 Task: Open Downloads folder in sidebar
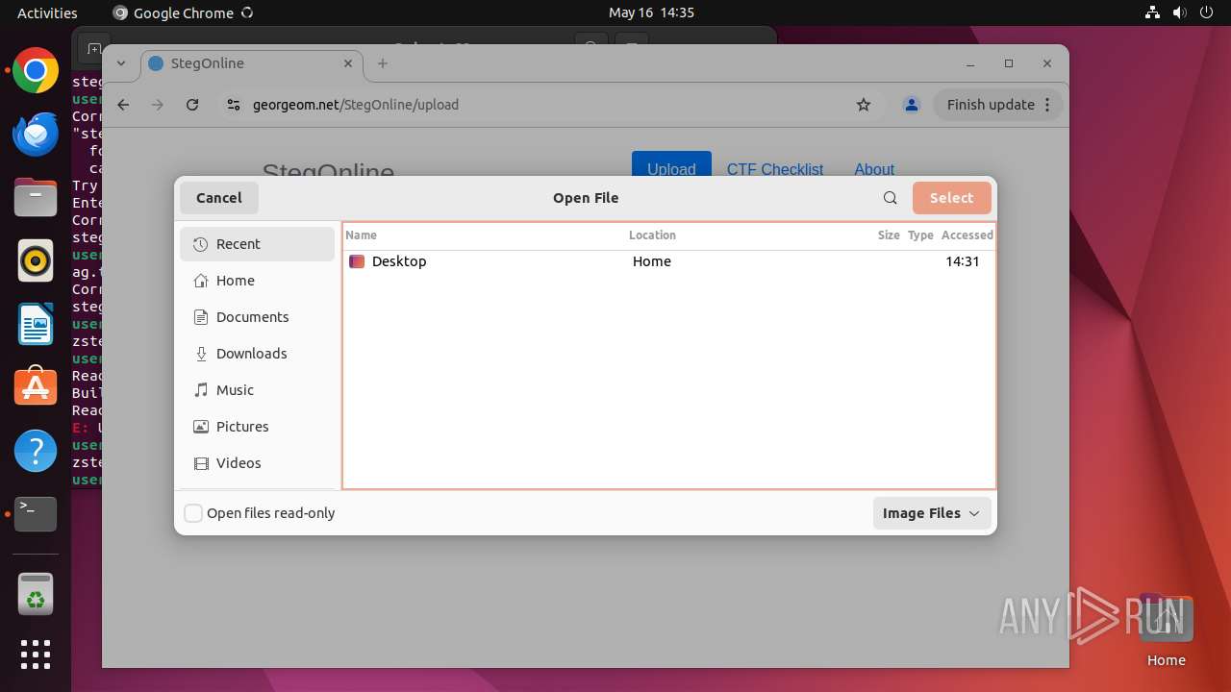[257, 354]
